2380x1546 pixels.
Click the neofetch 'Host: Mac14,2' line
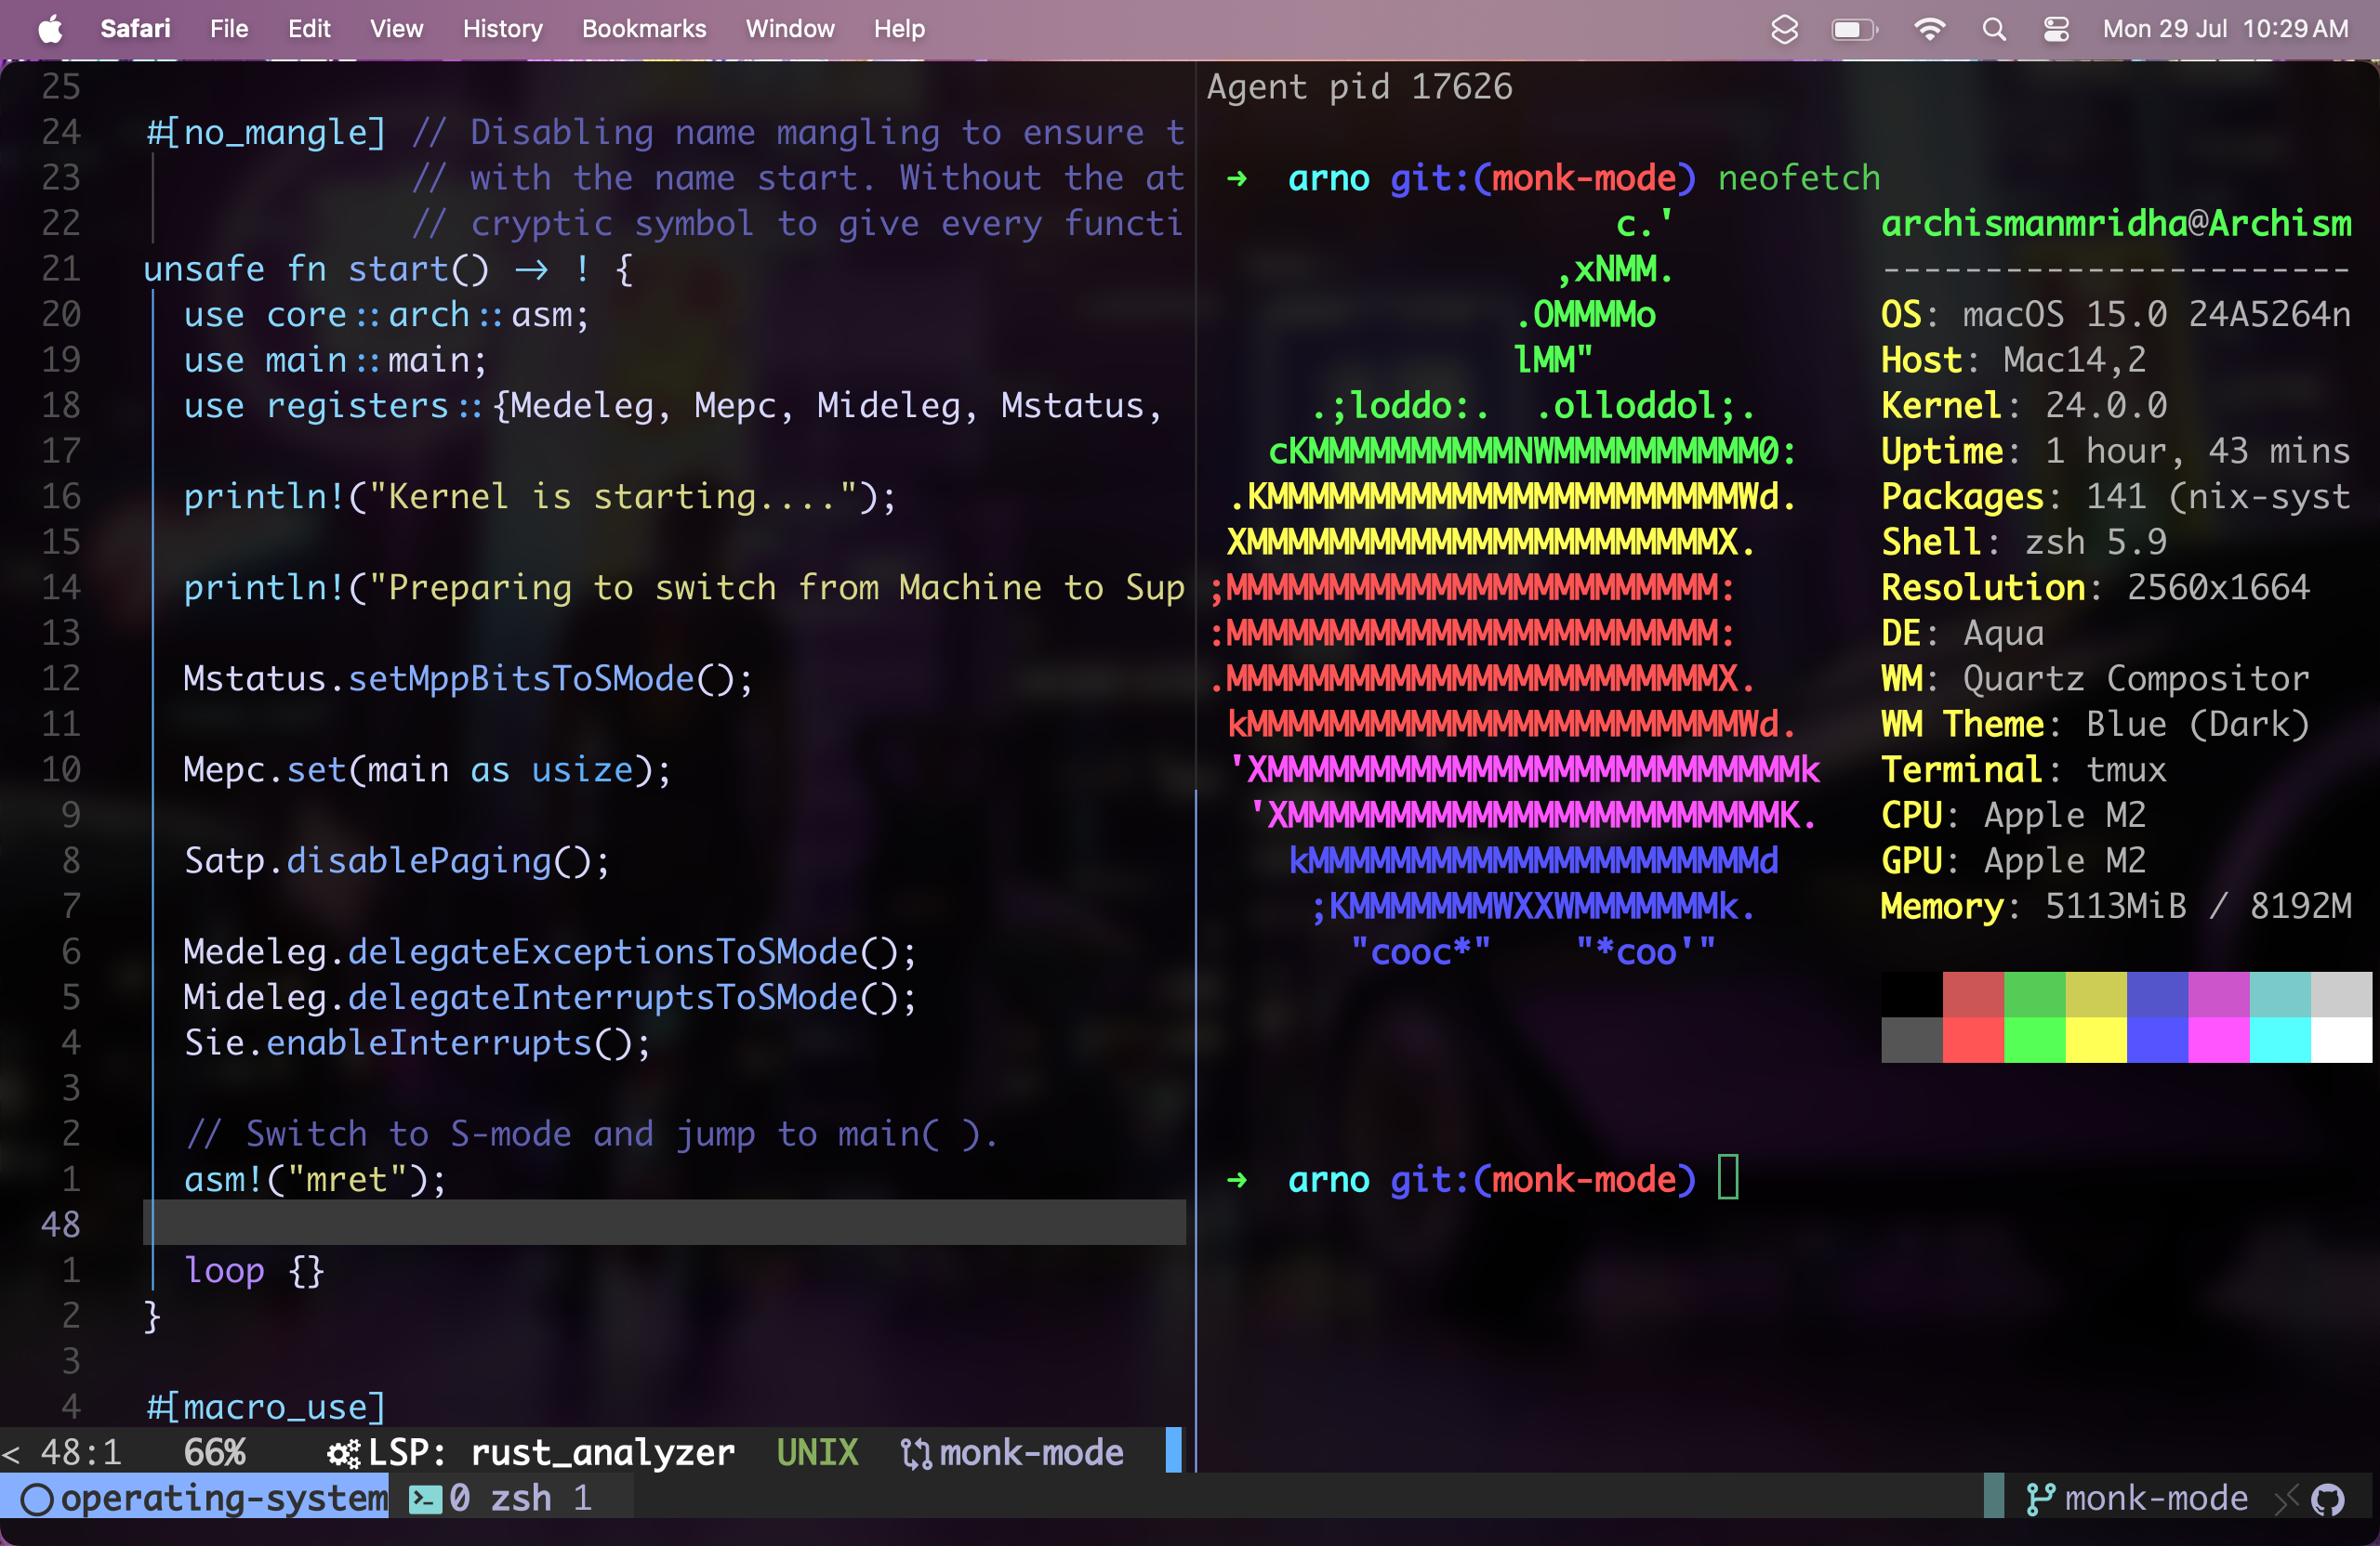coord(2014,360)
